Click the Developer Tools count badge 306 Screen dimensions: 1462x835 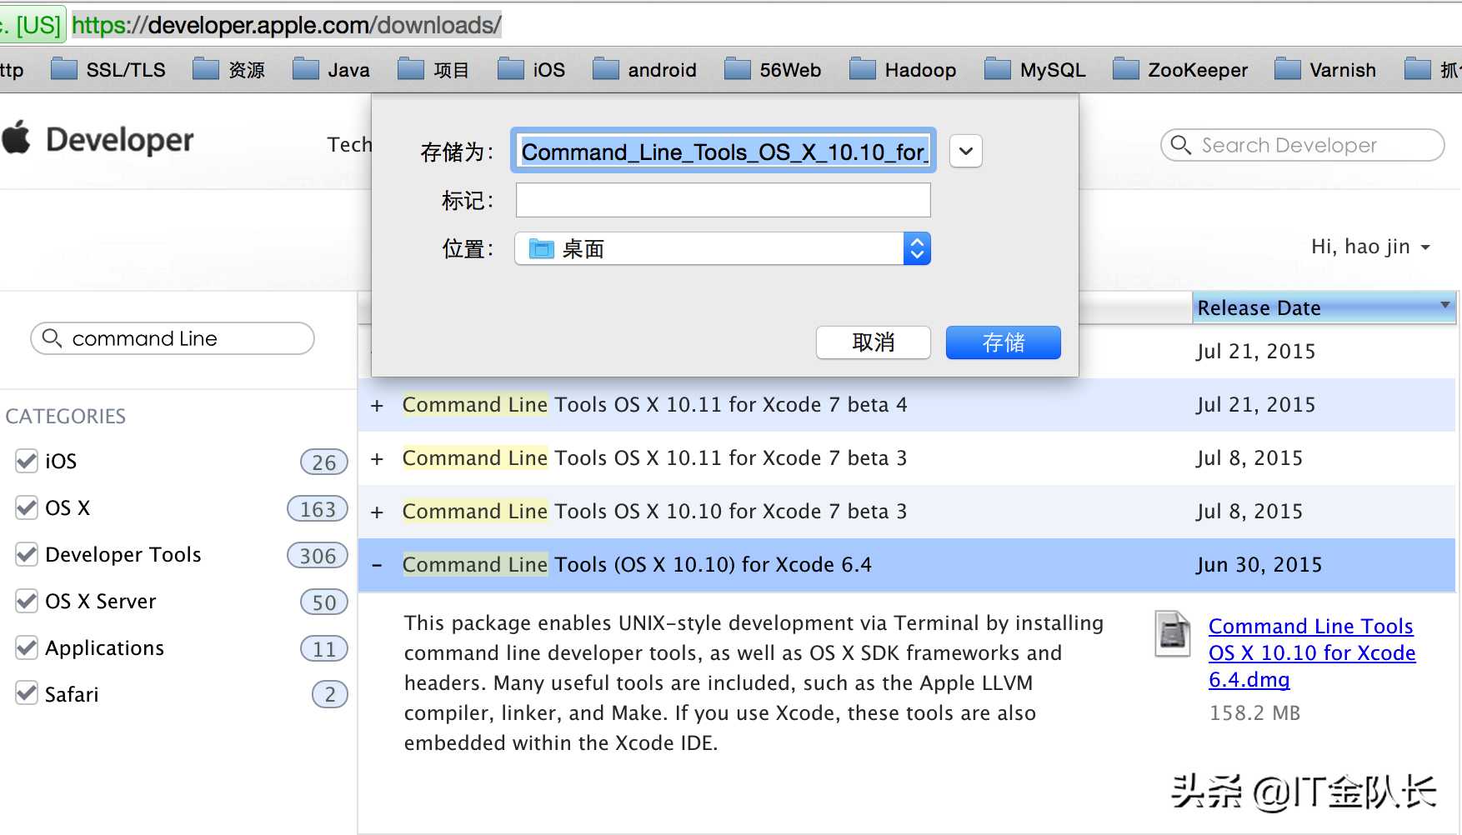pyautogui.click(x=318, y=555)
